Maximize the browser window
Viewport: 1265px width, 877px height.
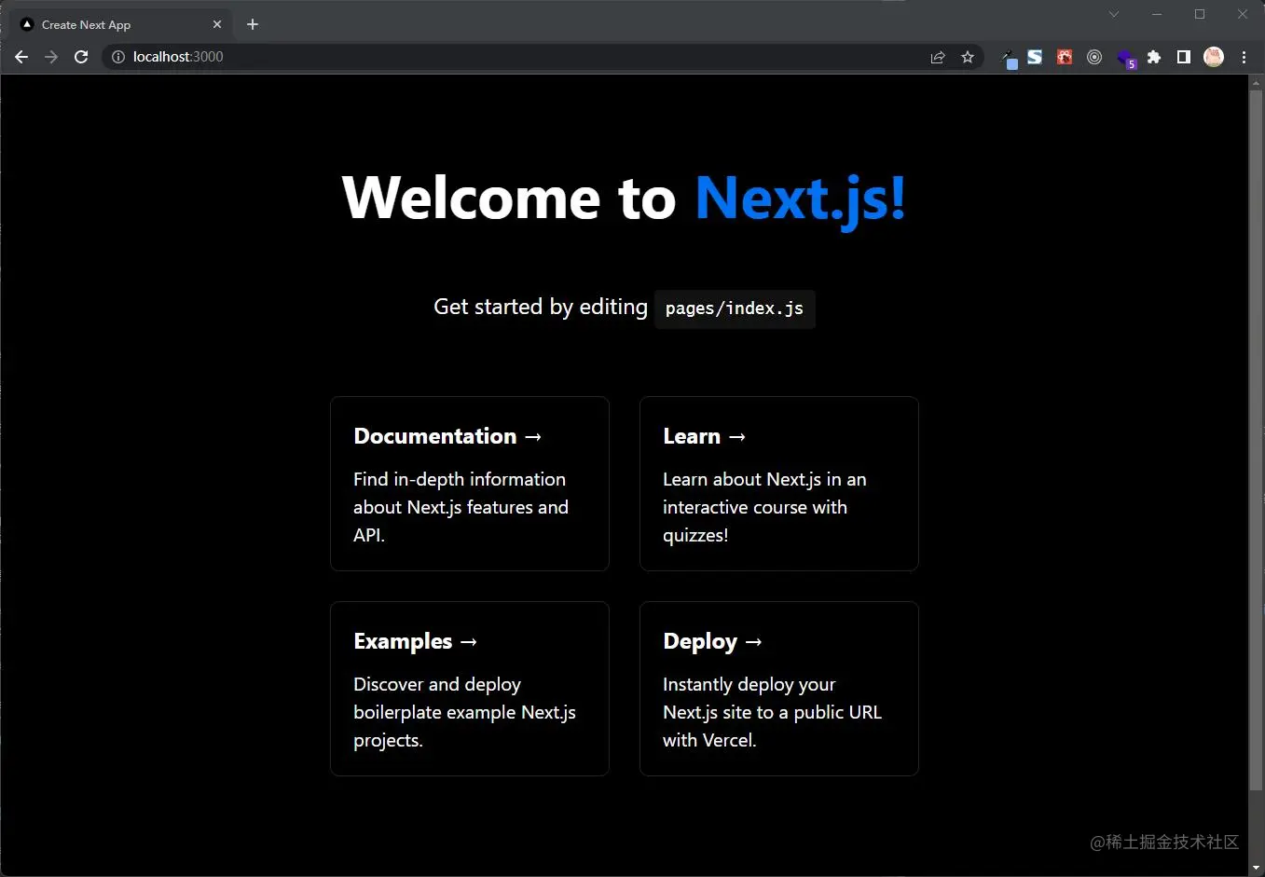[1200, 14]
